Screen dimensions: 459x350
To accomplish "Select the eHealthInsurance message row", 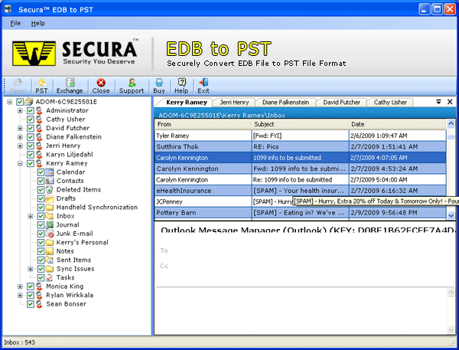I will pyautogui.click(x=301, y=191).
